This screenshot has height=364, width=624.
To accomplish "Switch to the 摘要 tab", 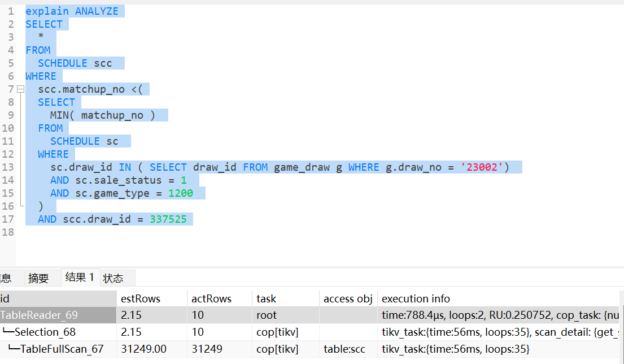I will pos(38,278).
